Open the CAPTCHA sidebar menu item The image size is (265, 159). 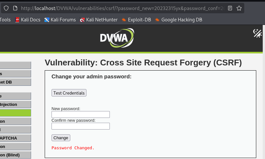click(15, 138)
